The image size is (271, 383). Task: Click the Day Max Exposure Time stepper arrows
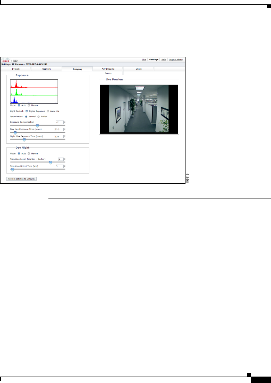coord(65,129)
